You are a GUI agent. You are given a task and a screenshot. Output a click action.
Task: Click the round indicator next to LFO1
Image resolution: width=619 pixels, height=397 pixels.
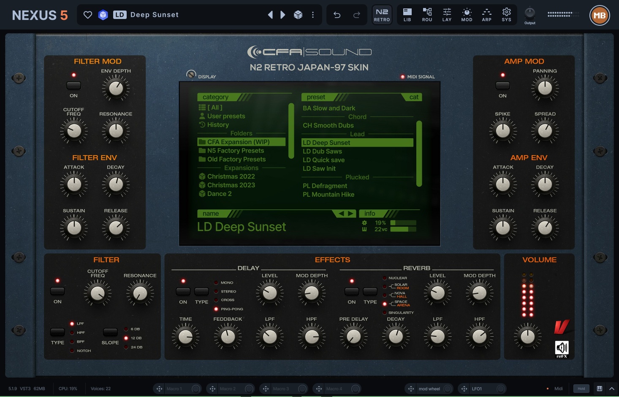tap(501, 389)
